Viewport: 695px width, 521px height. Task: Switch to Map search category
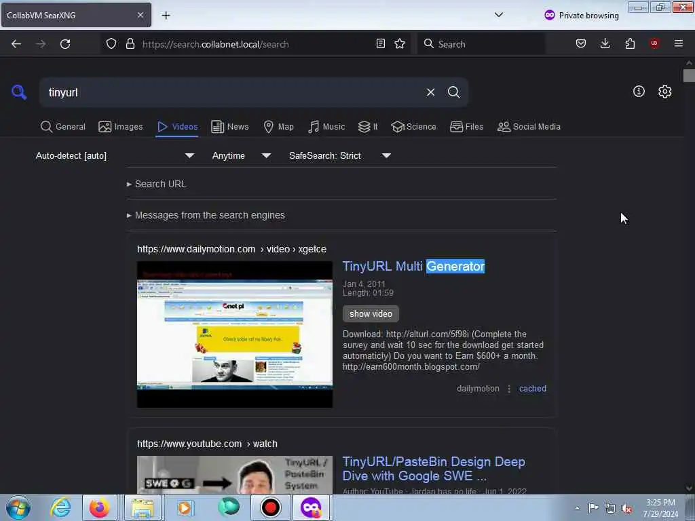tap(279, 127)
